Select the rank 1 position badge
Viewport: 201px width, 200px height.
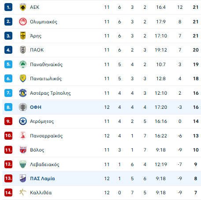click(8, 7)
